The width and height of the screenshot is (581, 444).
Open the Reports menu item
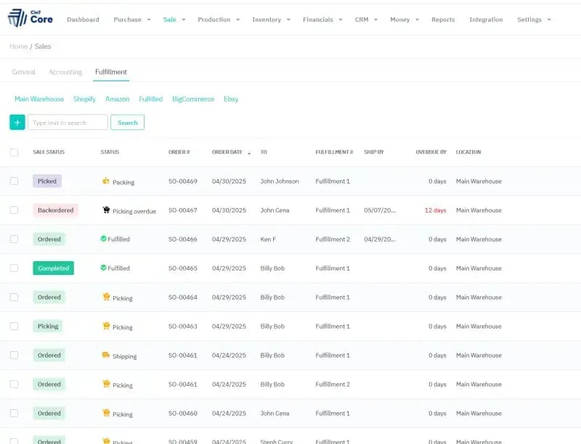[443, 20]
